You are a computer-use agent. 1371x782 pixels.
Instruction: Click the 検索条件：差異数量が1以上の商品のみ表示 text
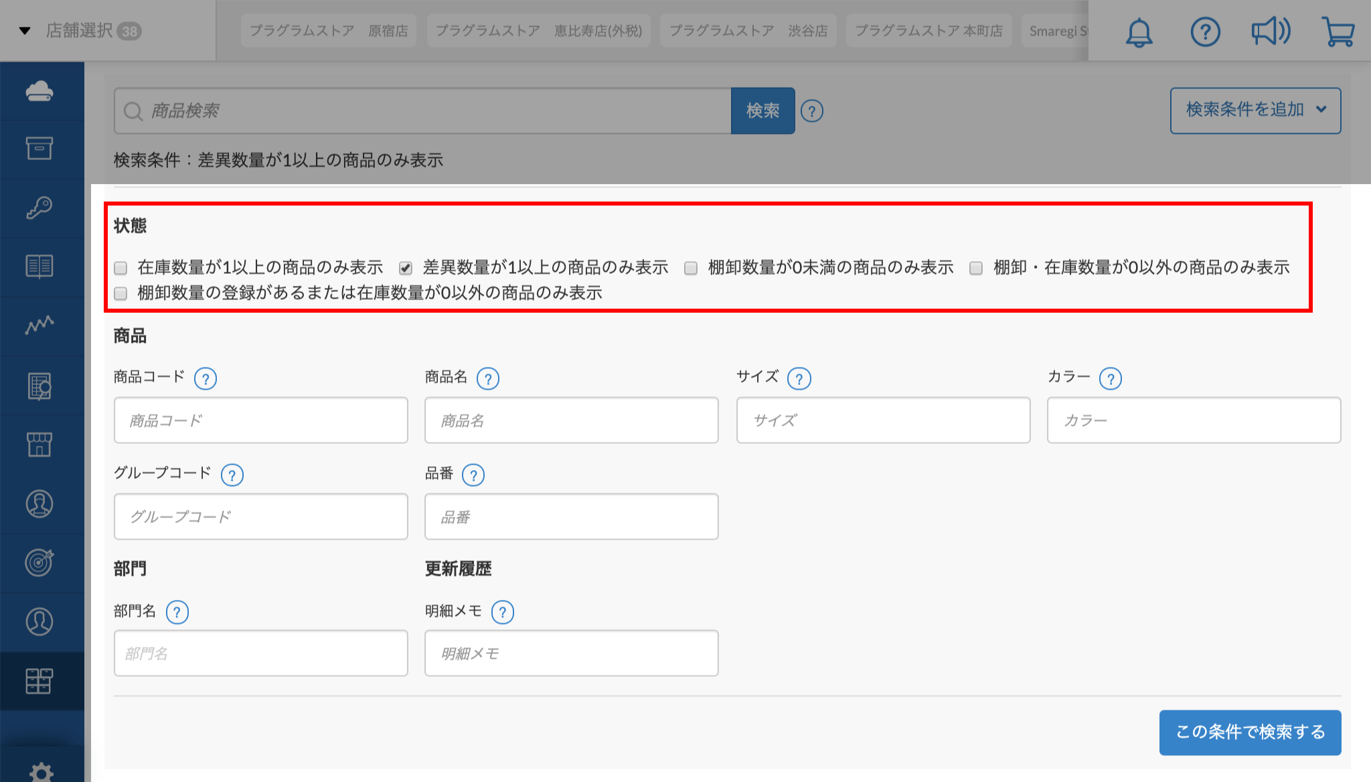click(x=278, y=161)
